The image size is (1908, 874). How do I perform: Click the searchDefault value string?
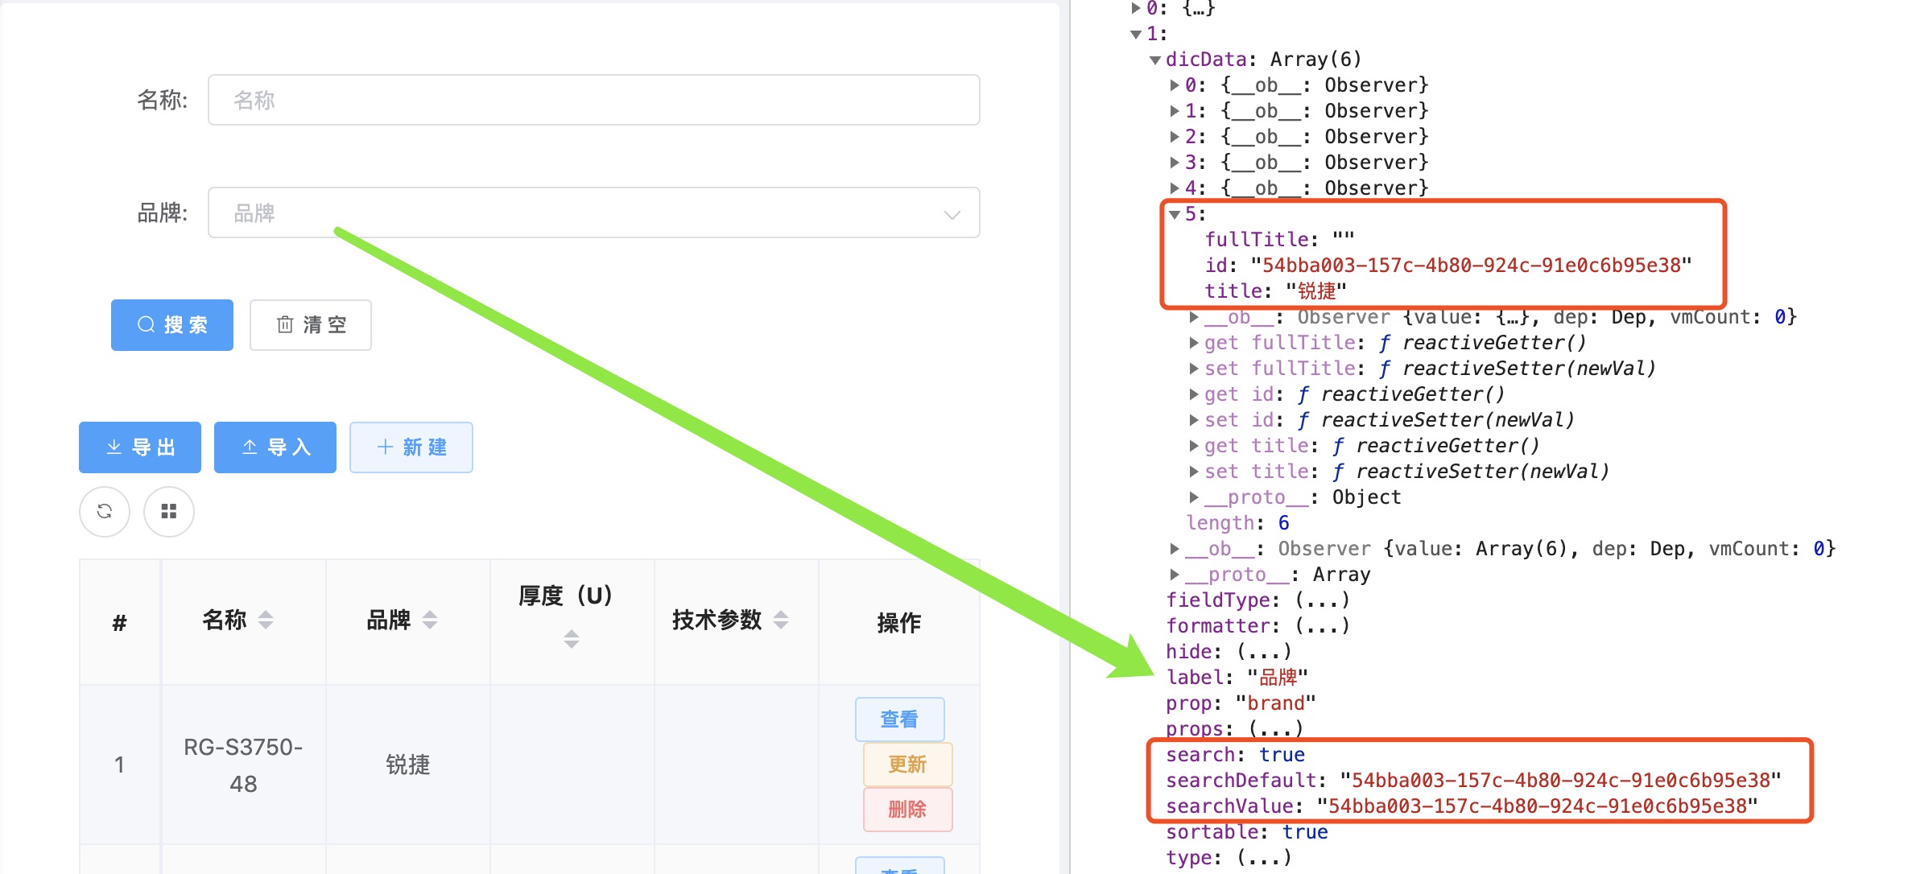[1561, 781]
